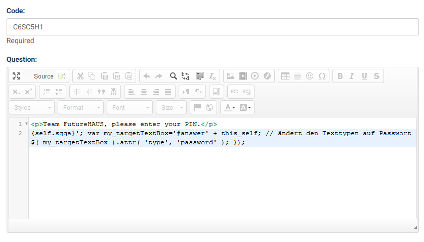Click the Code input field
Screen dimensions: 424x242
coord(212,27)
